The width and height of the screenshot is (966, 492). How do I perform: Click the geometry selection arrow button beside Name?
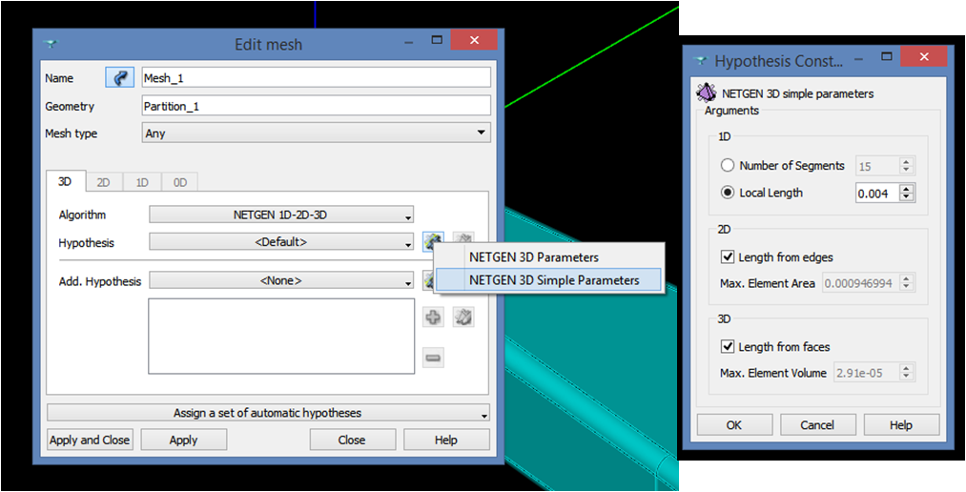120,78
